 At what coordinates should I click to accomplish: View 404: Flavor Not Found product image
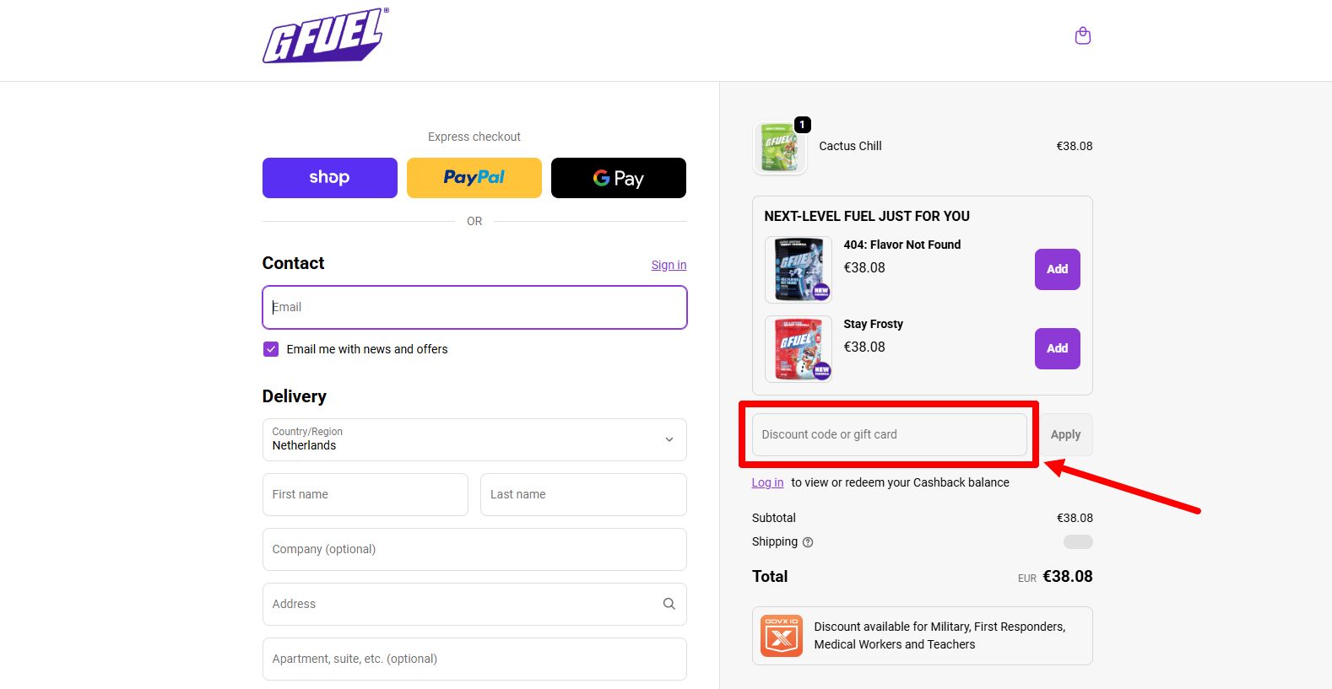tap(799, 270)
